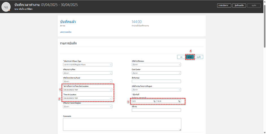Expand the Project dropdown
The width and height of the screenshot is (266, 134).
click(156, 90)
